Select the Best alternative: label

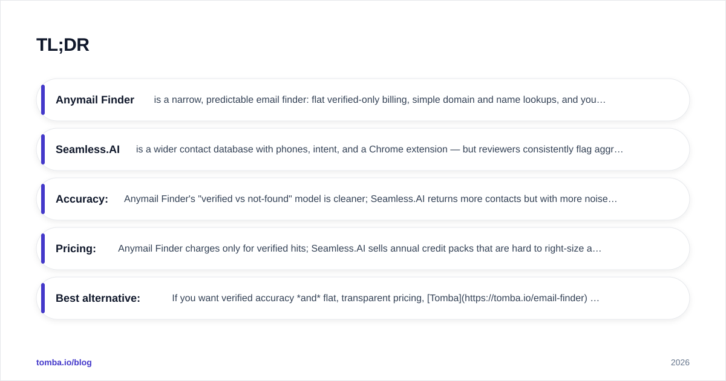[x=98, y=298]
